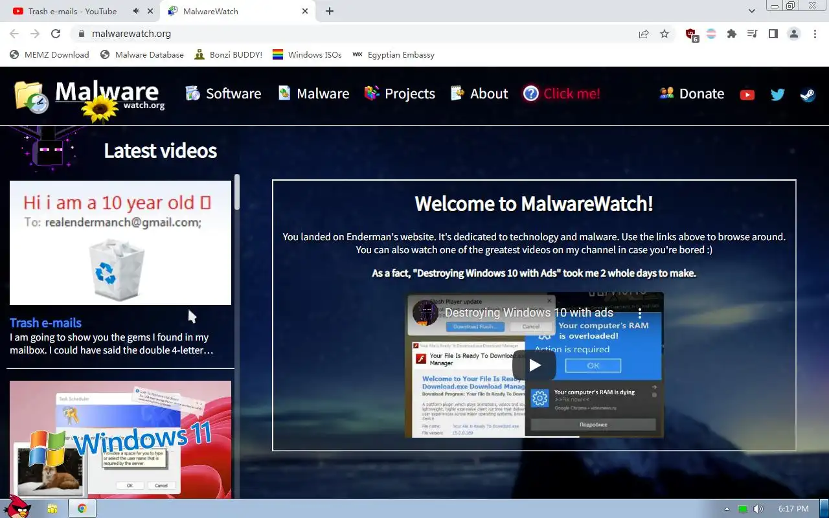This screenshot has height=518, width=829.
Task: Open a new browser tab
Action: pyautogui.click(x=330, y=11)
